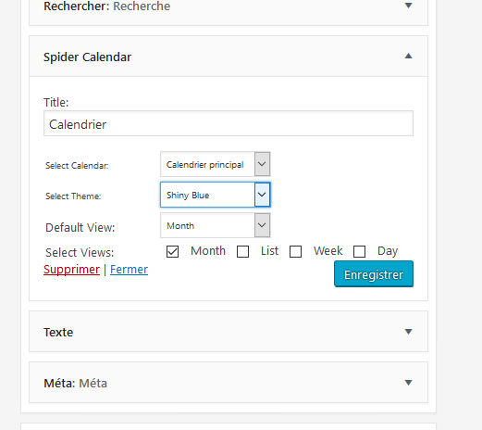Expand the Texte widget arrow
This screenshot has height=430, width=482.
pyautogui.click(x=408, y=332)
